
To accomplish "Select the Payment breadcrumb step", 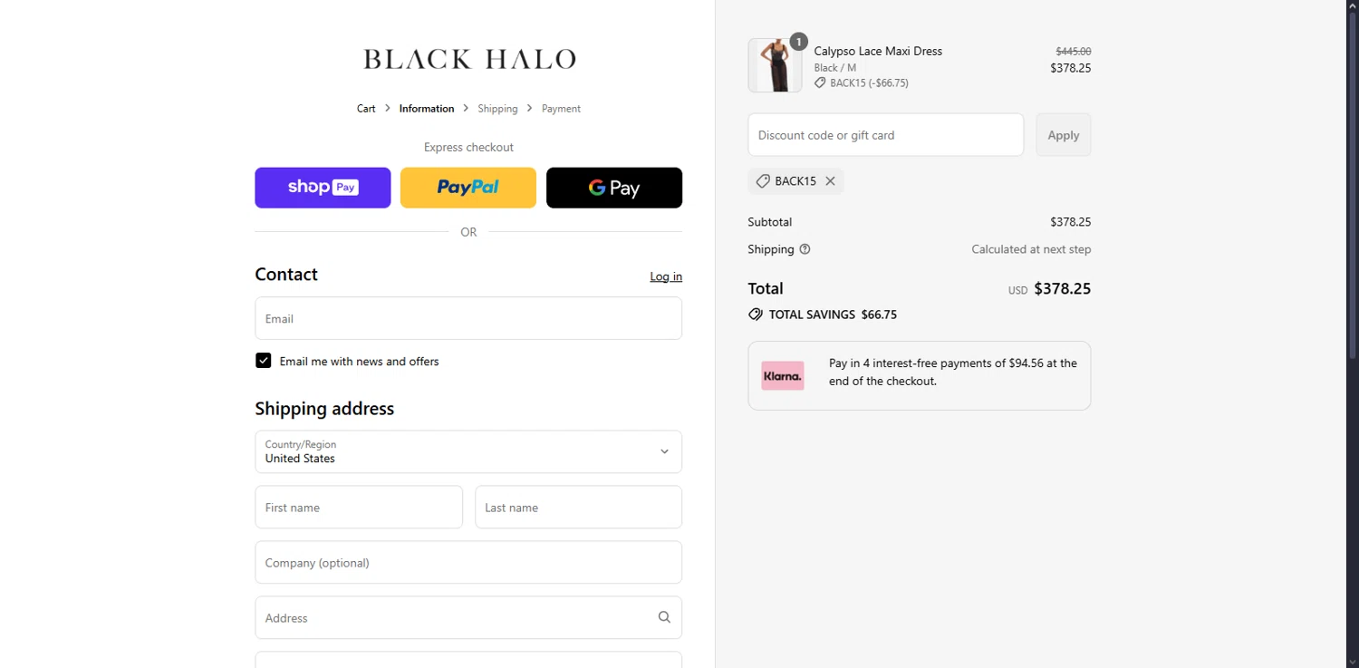I will (x=561, y=109).
